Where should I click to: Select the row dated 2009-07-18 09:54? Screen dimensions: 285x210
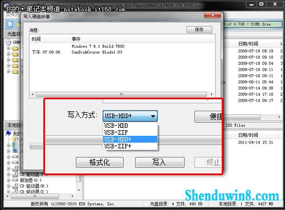[x=255, y=63]
